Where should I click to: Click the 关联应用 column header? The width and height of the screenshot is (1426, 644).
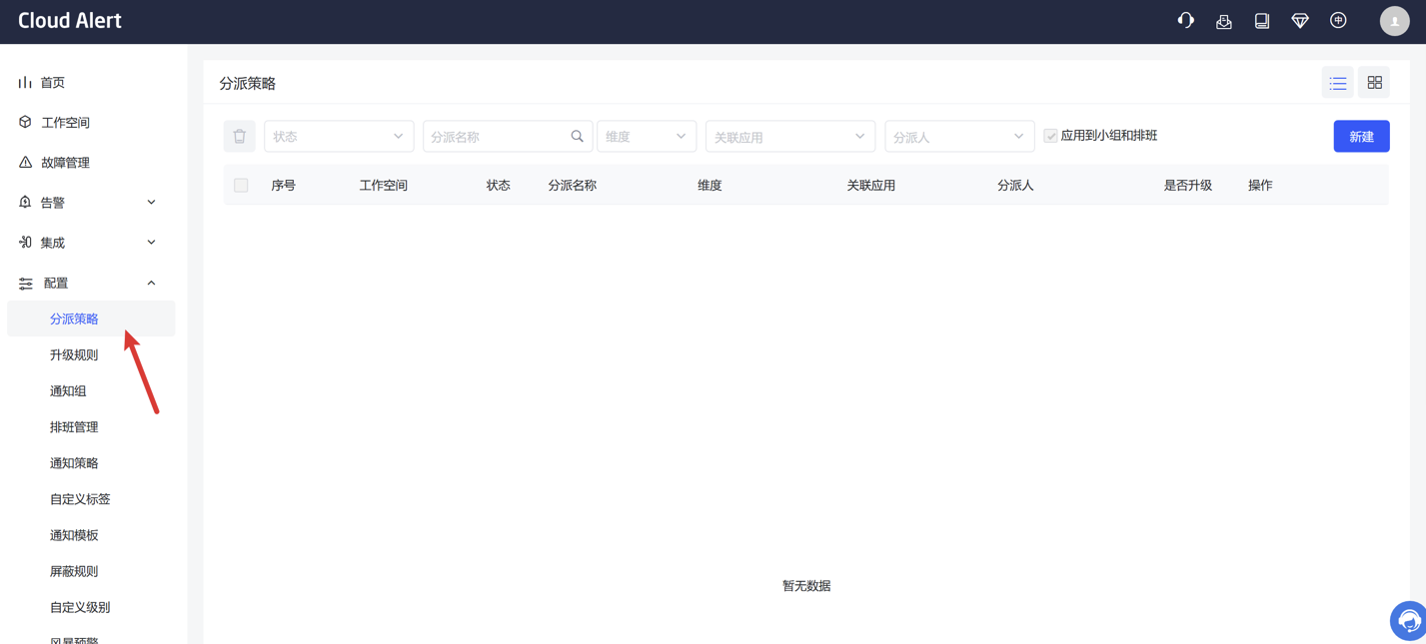tap(871, 186)
